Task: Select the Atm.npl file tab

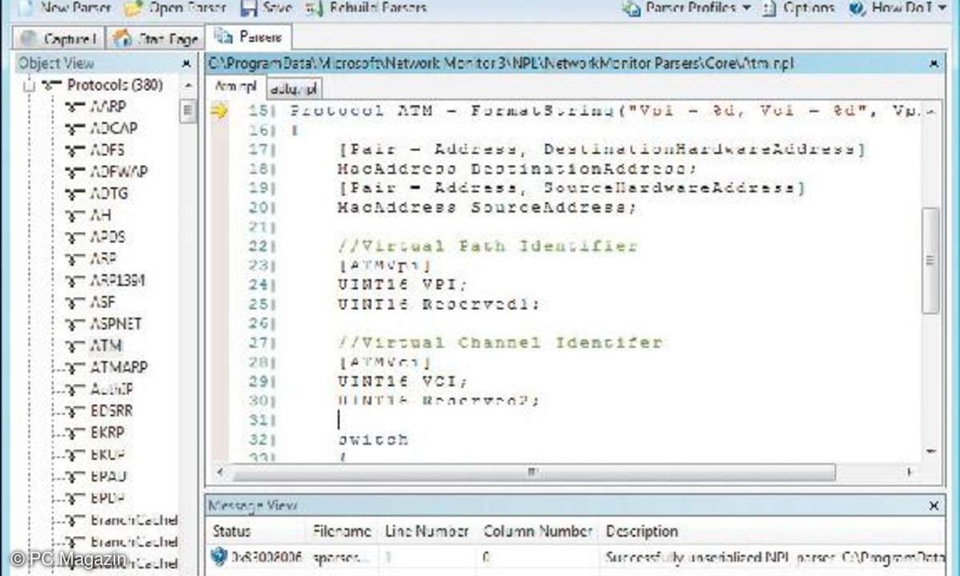Action: click(235, 87)
